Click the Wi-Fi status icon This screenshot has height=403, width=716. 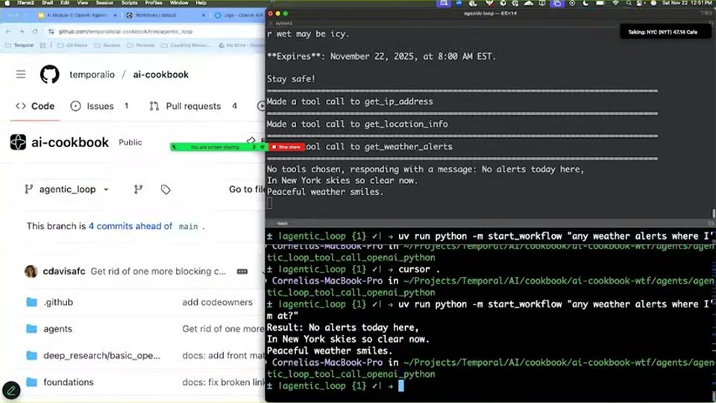pos(615,3)
